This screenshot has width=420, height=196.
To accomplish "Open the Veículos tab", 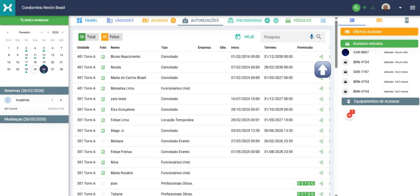I will [298, 20].
